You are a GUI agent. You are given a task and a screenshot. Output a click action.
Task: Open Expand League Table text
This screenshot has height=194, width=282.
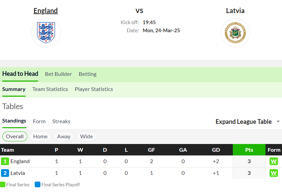click(244, 122)
